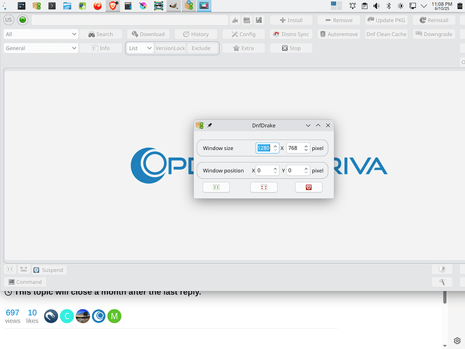Click the Command button
This screenshot has height=349, width=465.
(x=25, y=282)
